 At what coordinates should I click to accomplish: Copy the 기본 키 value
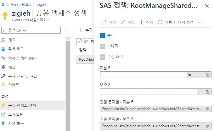[208, 75]
